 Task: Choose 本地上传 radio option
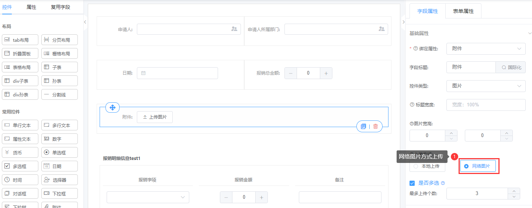coord(427,166)
